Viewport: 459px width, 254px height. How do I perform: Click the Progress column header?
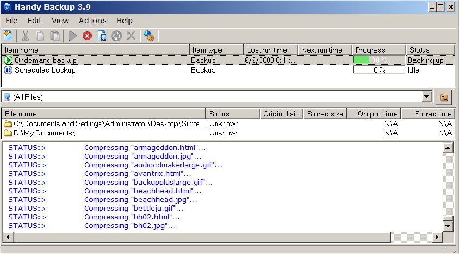(x=379, y=50)
